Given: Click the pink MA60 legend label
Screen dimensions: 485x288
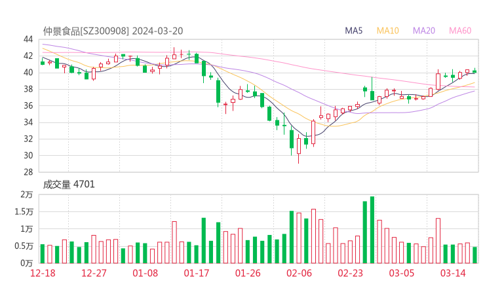Looking at the screenshot, I should (460, 31).
